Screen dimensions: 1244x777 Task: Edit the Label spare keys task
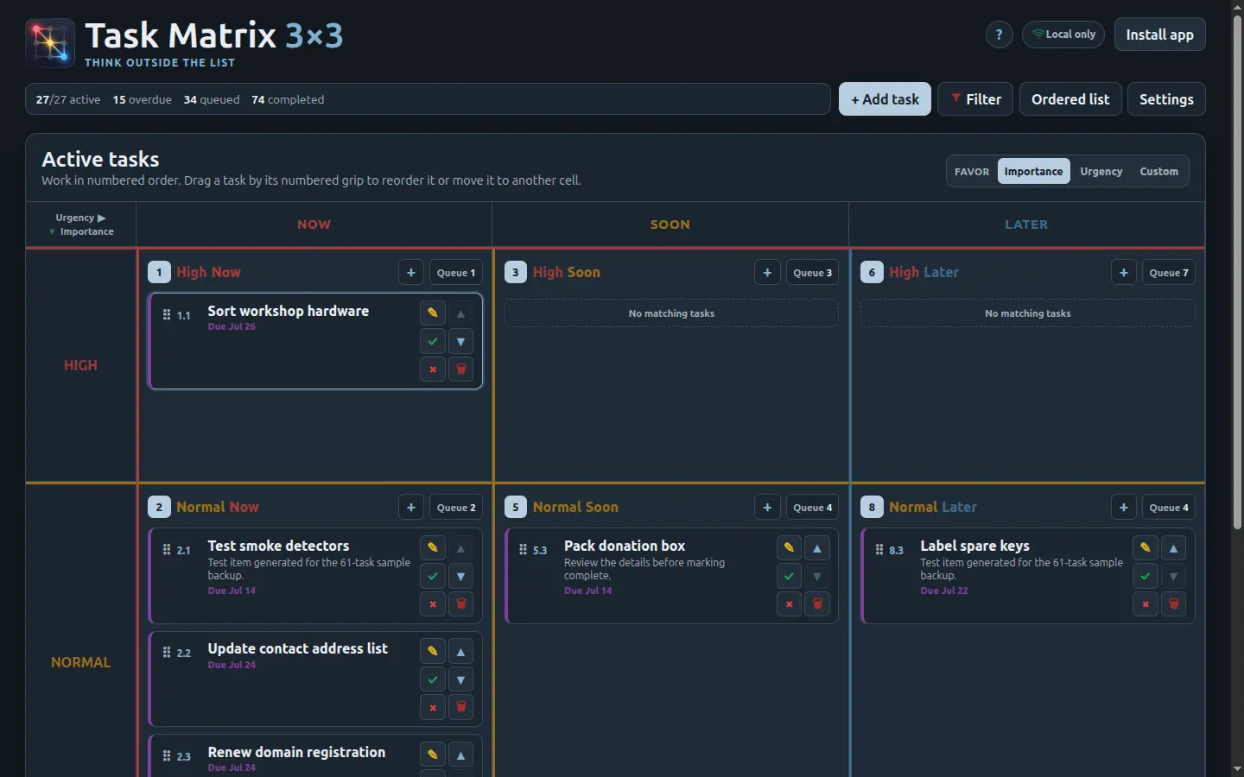1145,548
